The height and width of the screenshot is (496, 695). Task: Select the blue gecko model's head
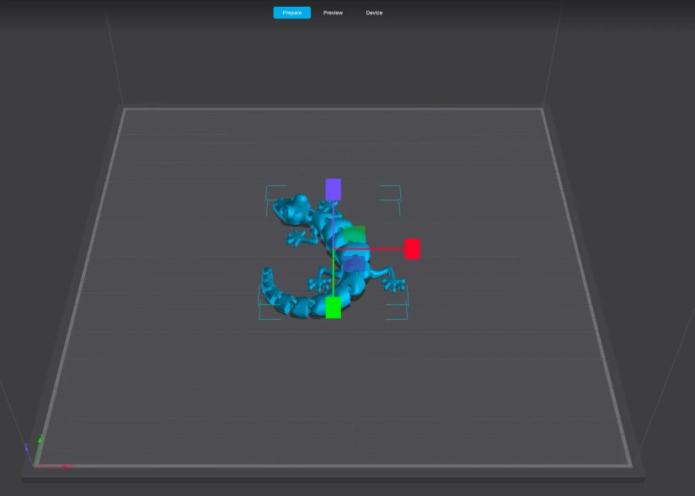[x=291, y=209]
